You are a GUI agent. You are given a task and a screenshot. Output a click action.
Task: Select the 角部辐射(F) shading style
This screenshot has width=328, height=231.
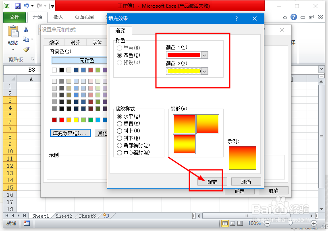tap(119, 145)
